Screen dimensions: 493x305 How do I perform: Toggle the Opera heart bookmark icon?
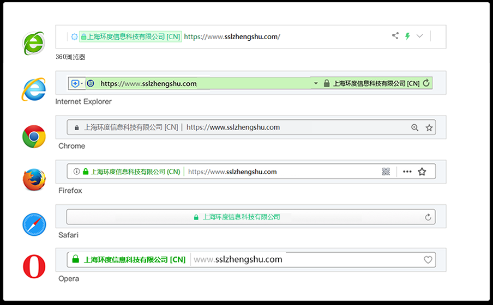pyautogui.click(x=428, y=260)
